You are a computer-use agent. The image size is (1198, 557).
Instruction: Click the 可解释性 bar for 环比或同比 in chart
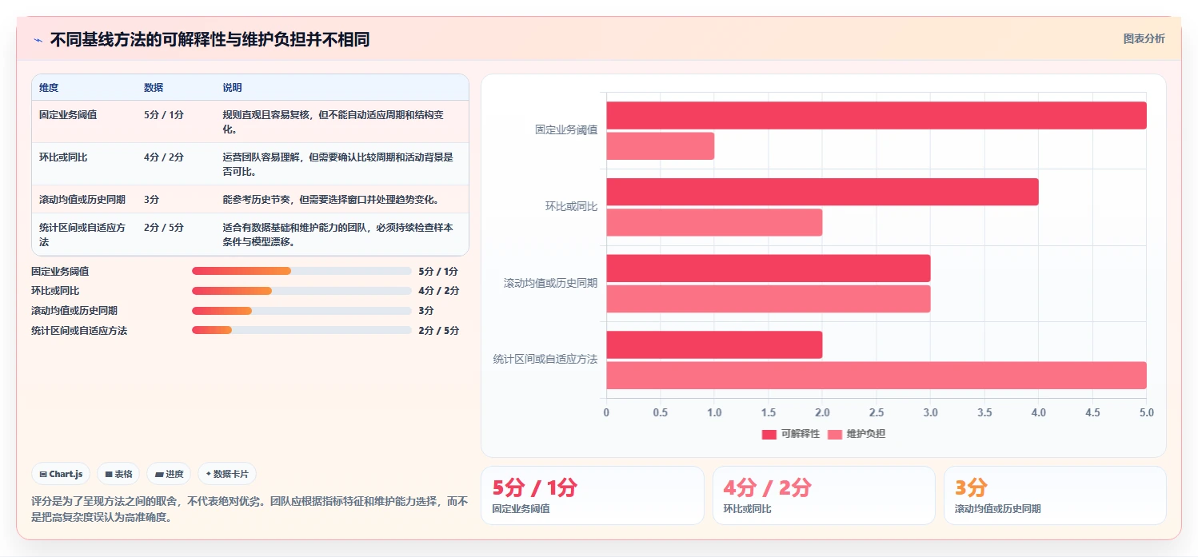(822, 192)
